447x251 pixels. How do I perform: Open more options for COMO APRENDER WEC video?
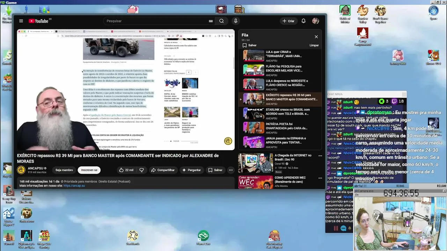[x=320, y=178]
